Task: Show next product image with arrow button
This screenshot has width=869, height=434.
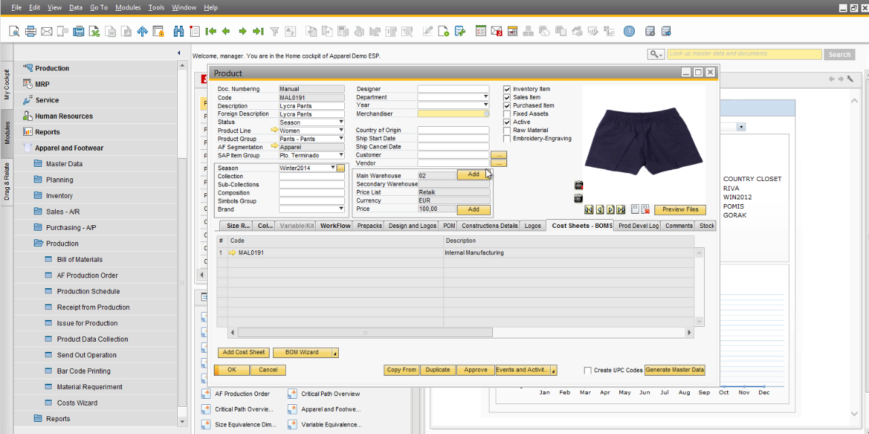Action: click(610, 210)
